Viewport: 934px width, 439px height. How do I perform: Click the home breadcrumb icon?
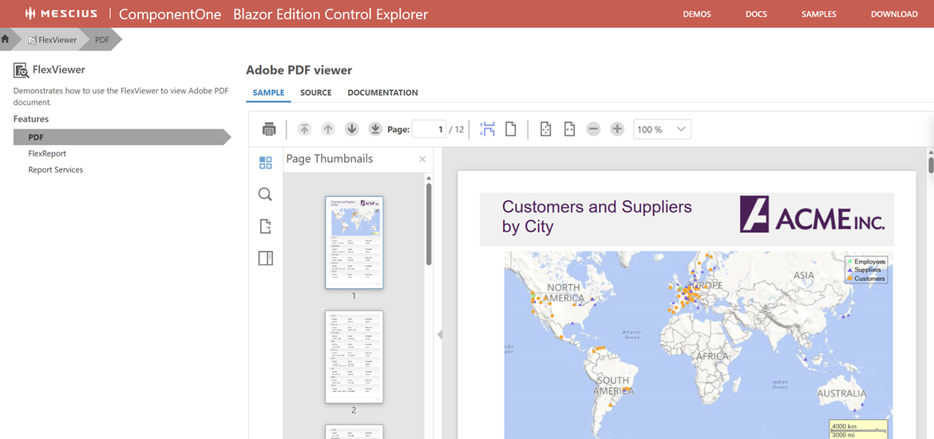point(6,39)
